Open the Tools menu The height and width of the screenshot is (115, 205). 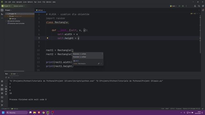[39, 2]
